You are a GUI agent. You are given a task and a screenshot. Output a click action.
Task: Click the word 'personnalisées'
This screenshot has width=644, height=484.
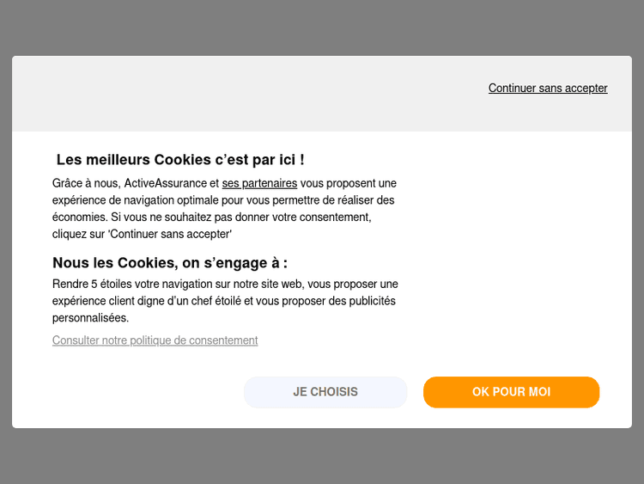coord(90,318)
